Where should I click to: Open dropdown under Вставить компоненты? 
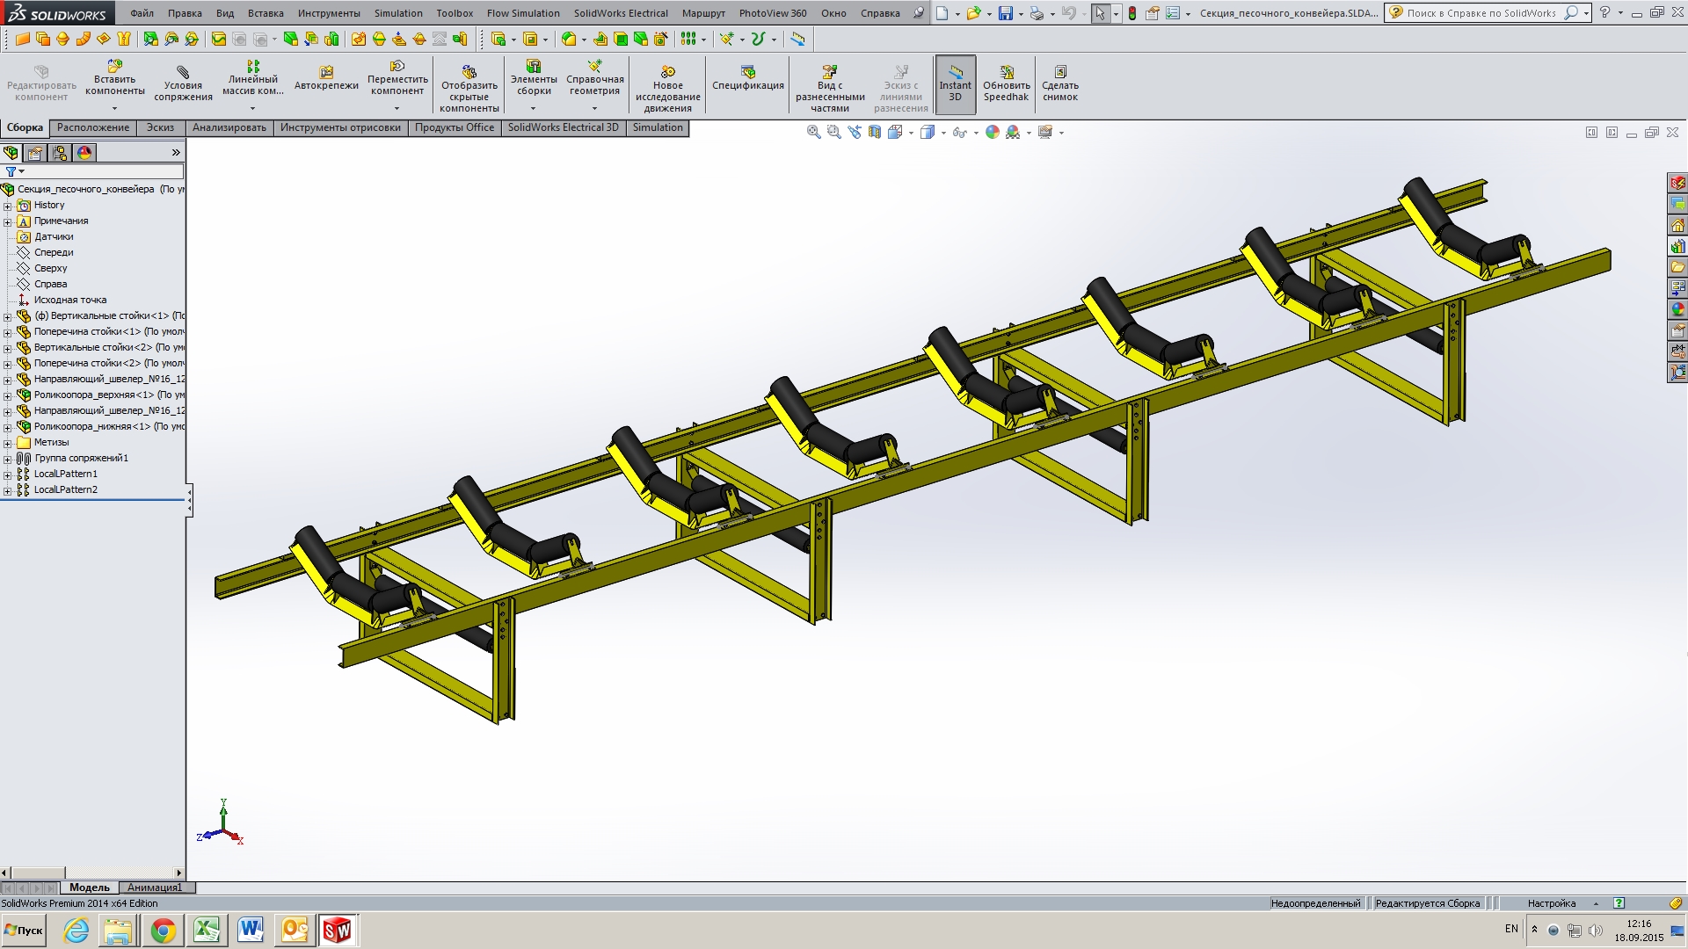114,109
